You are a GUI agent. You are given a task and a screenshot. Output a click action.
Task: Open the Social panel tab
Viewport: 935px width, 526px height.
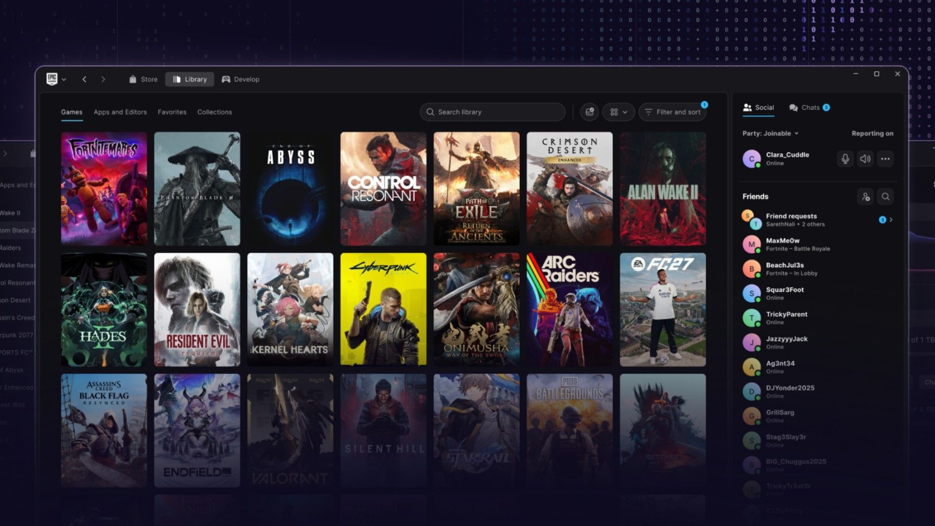[x=758, y=108]
